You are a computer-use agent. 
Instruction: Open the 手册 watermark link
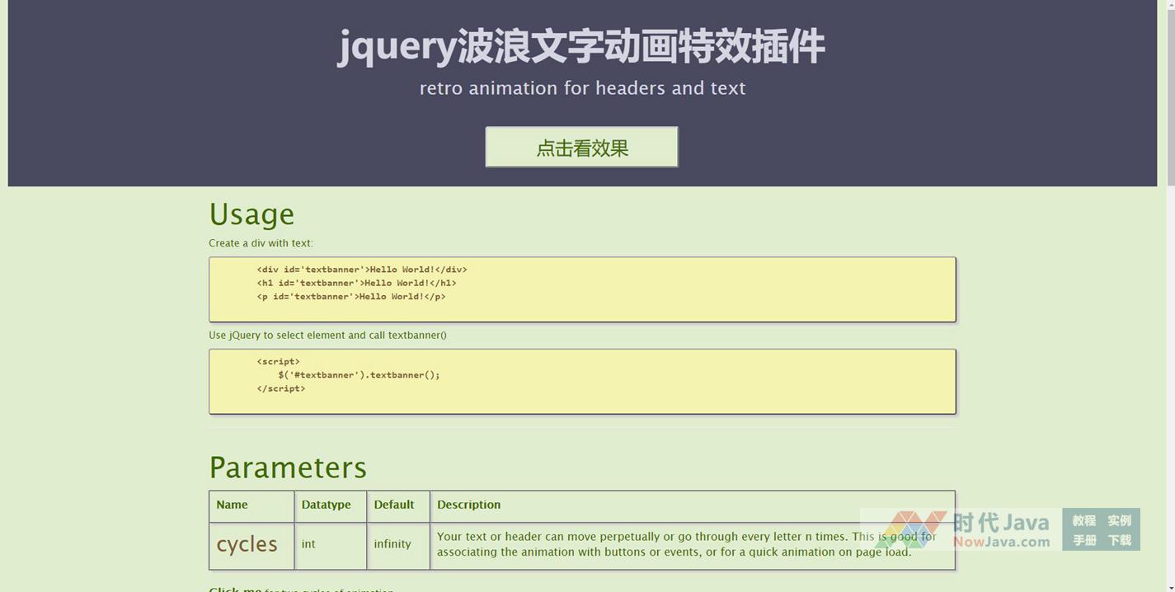point(1083,540)
